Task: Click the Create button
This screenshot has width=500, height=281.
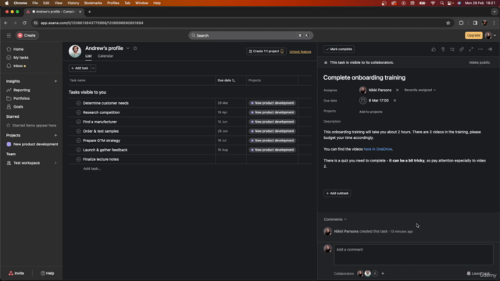Action: pyautogui.click(x=27, y=35)
